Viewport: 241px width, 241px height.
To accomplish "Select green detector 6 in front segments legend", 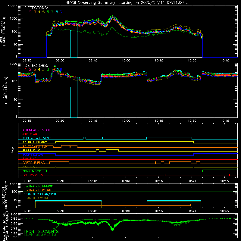I will tap(48, 12).
